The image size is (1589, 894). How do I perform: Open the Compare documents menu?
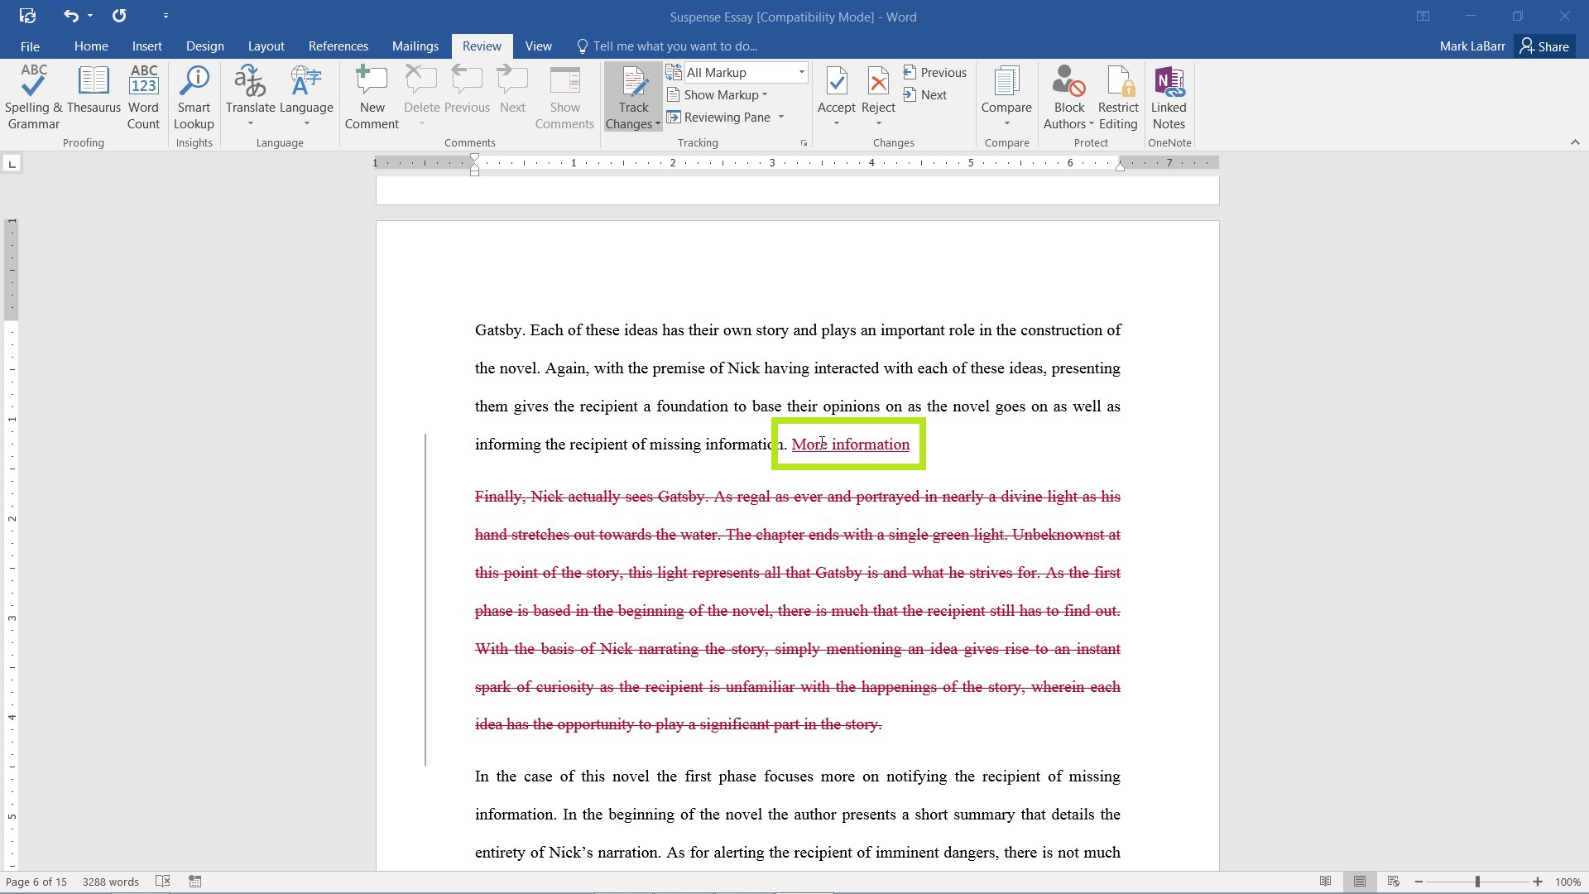click(x=1006, y=98)
